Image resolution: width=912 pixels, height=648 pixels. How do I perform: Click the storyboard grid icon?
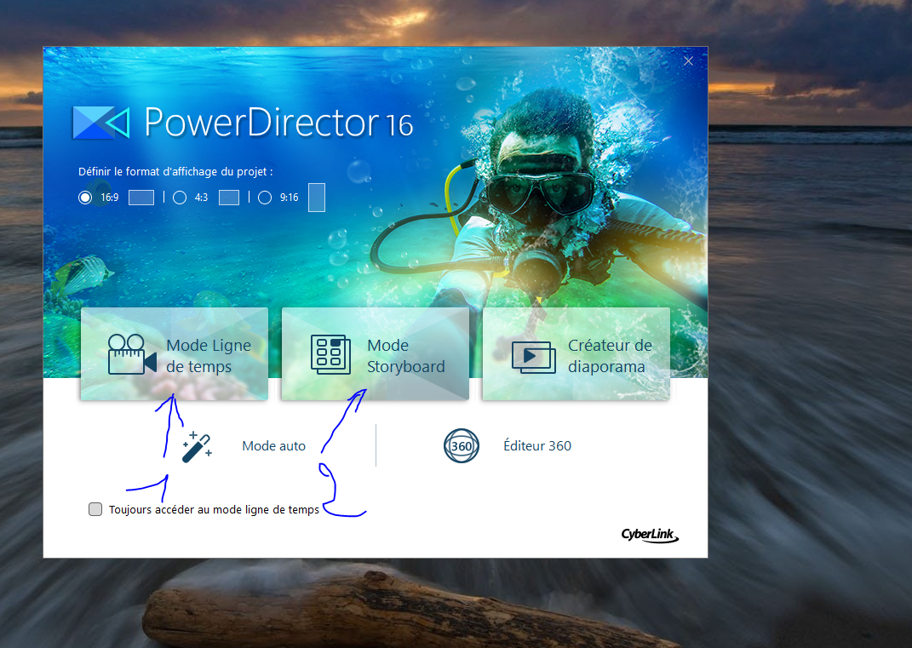(x=330, y=354)
